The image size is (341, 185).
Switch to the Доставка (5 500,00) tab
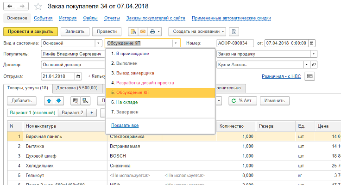point(77,88)
